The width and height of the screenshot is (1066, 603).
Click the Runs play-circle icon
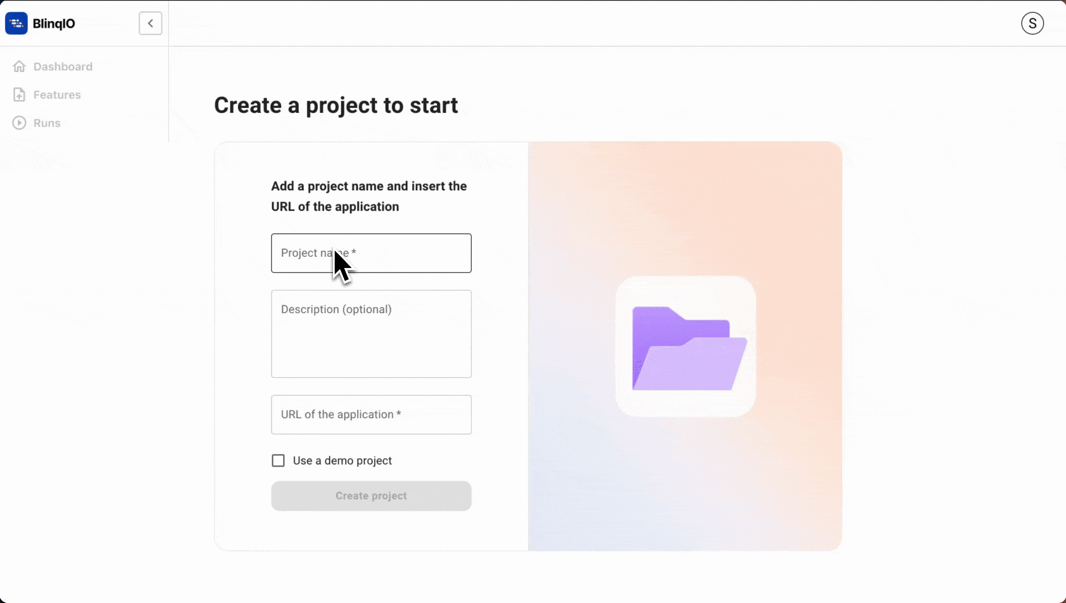pos(19,123)
